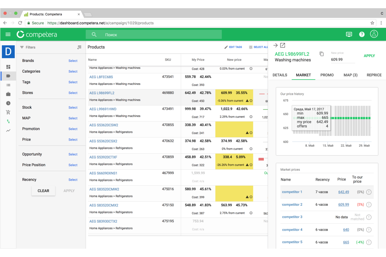Open the user account icon in the header
386x257 pixels.
click(374, 34)
